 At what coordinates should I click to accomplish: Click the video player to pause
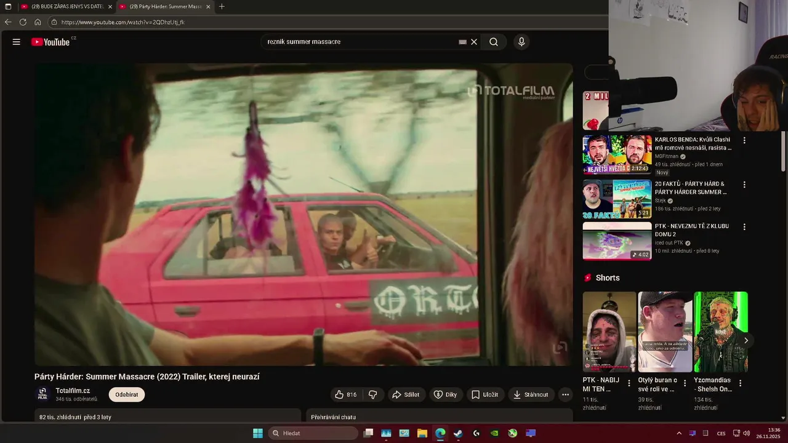(x=303, y=215)
